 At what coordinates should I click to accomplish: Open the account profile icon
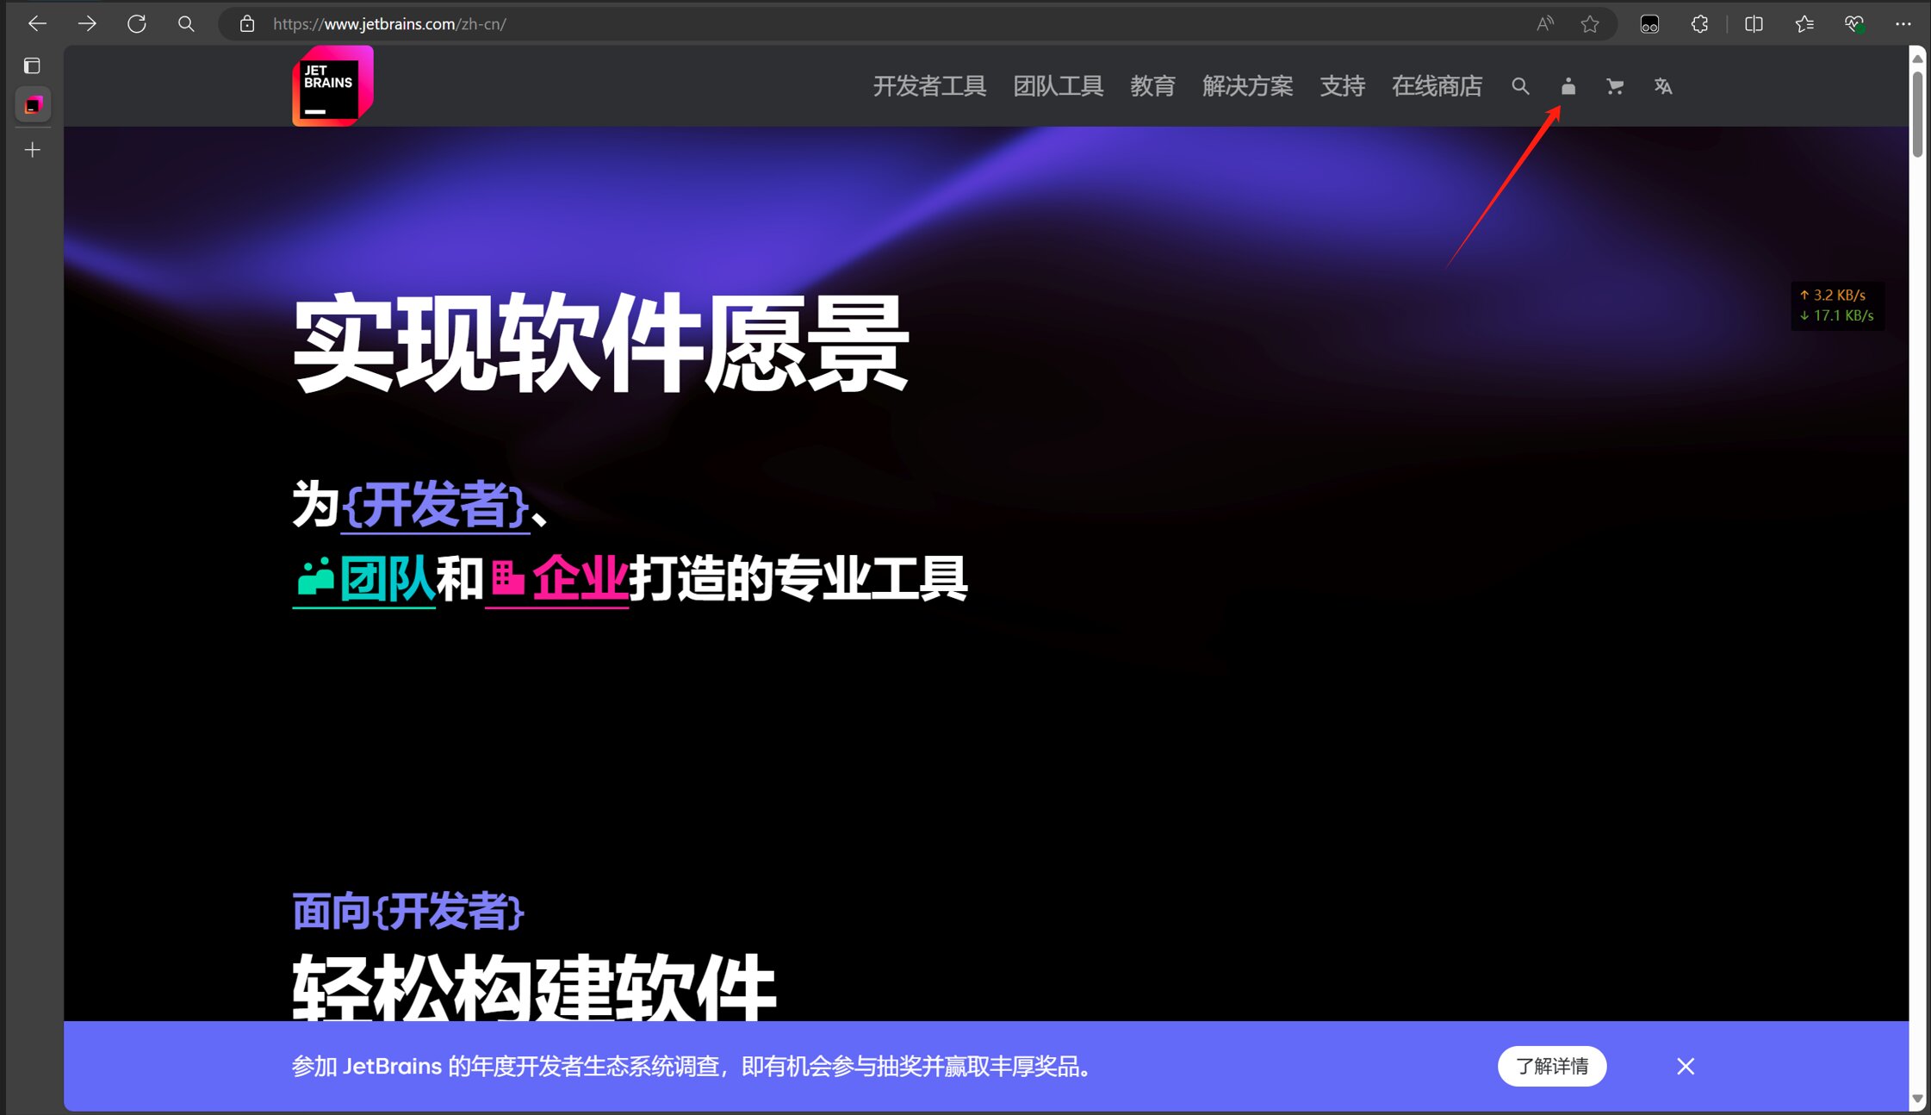click(1568, 86)
